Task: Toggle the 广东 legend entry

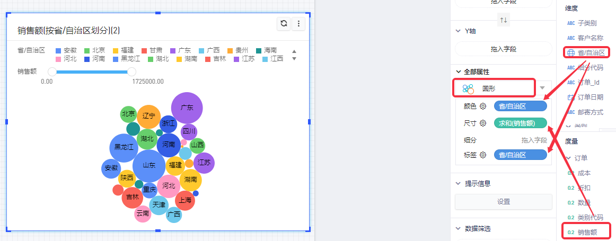Action: click(180, 50)
